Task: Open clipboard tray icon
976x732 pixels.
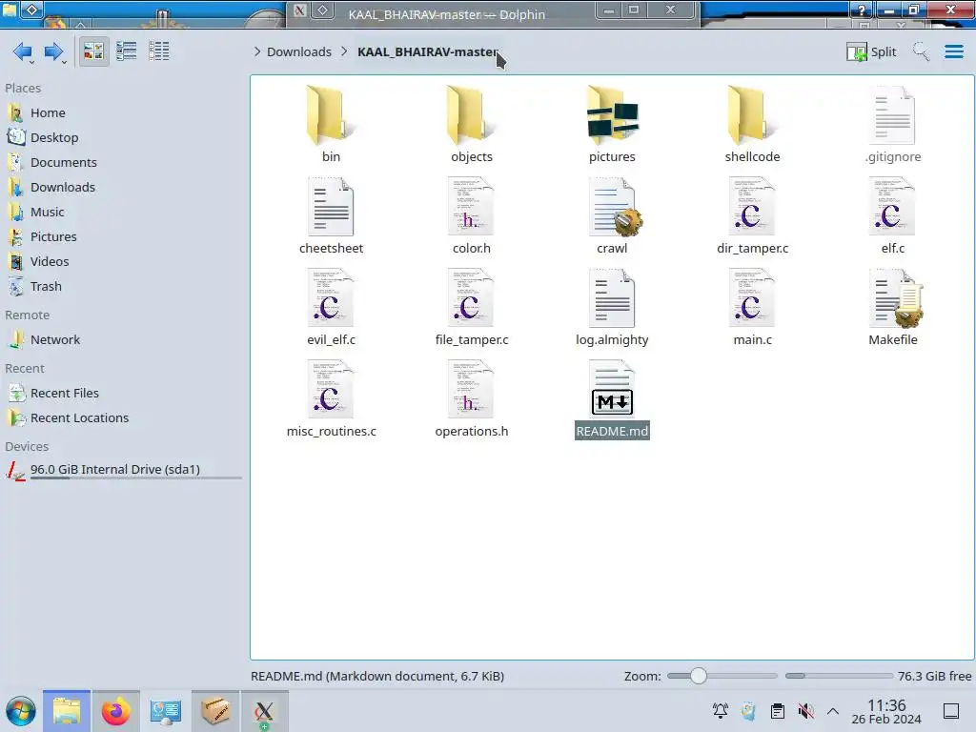Action: pos(778,710)
